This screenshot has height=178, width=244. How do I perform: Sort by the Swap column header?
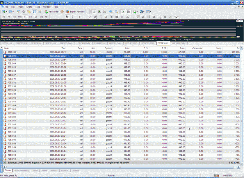[x=213, y=48]
